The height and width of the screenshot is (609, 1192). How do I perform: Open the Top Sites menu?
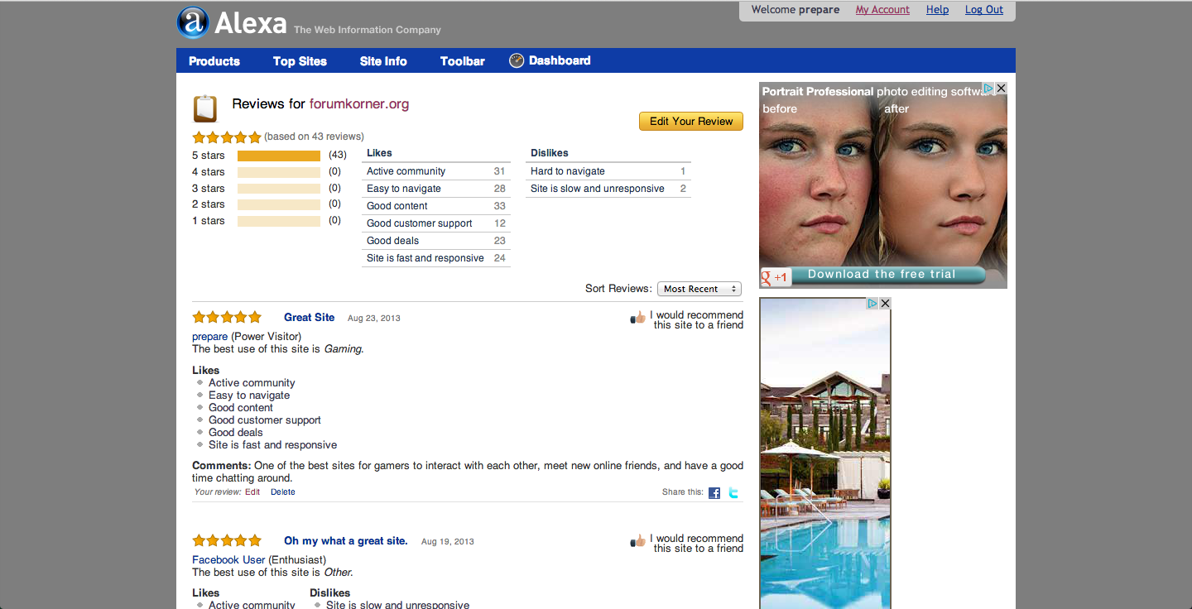click(300, 61)
